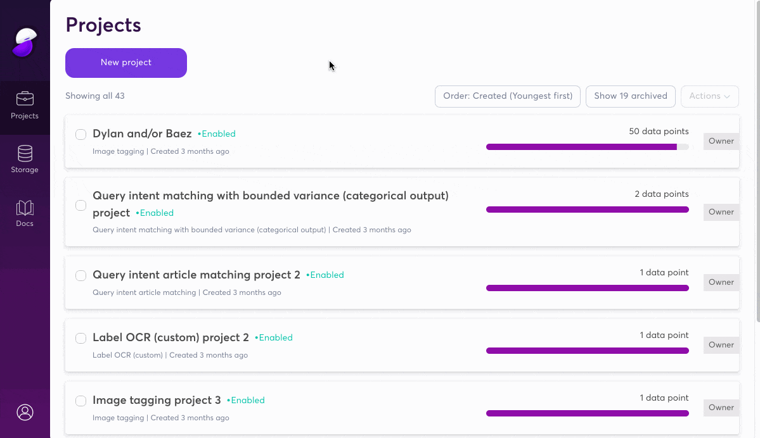Click the Owner badge on Image tagging project 3
Image resolution: width=760 pixels, height=438 pixels.
pyautogui.click(x=721, y=408)
